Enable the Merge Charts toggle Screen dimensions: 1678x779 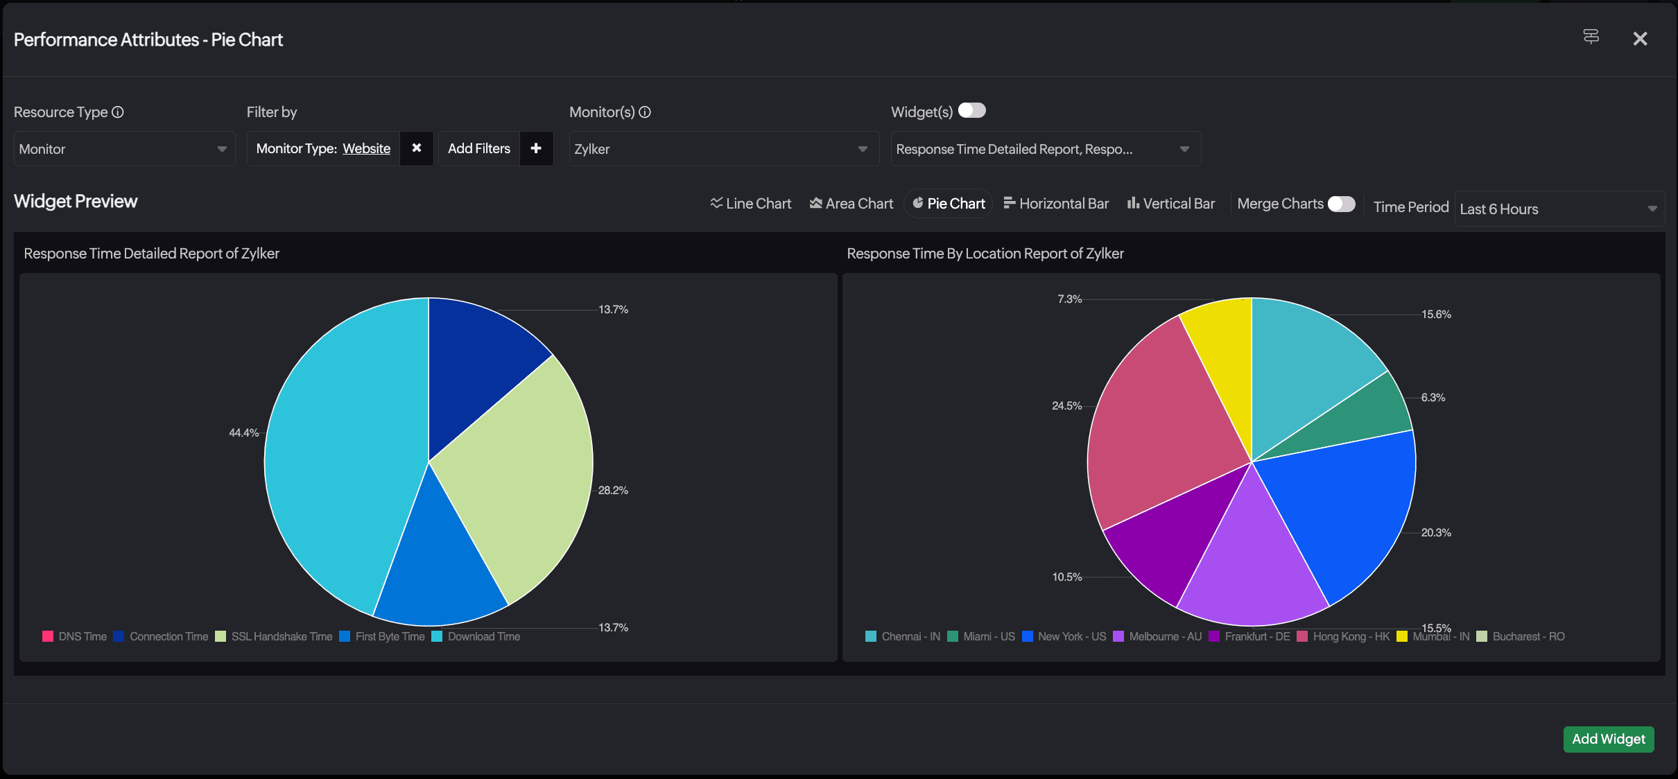click(x=1341, y=204)
